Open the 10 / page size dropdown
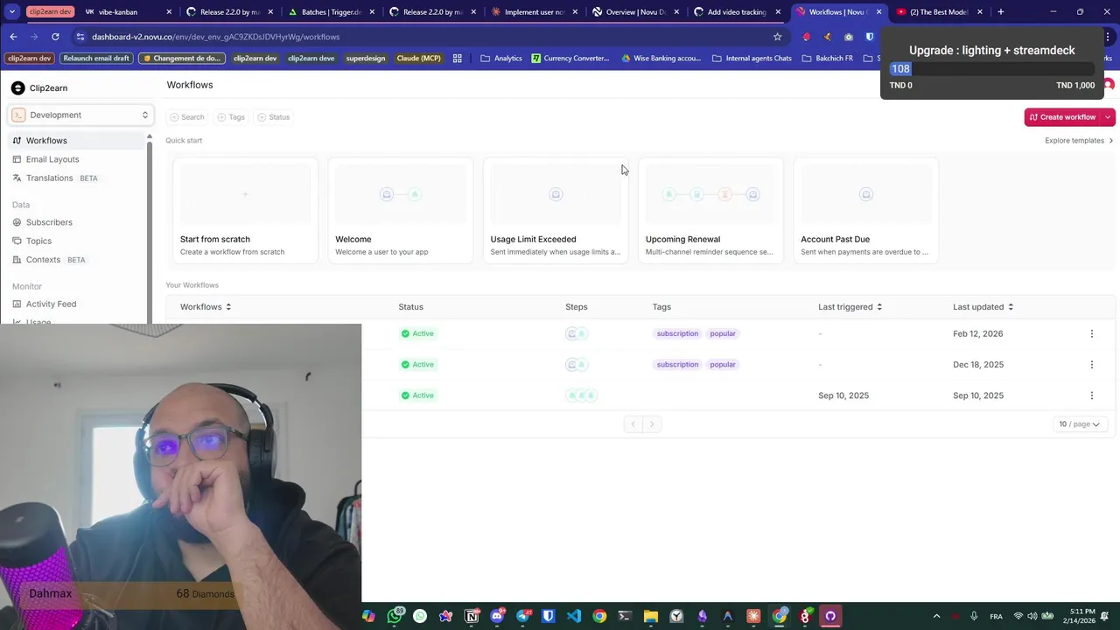The width and height of the screenshot is (1120, 630). (1079, 424)
